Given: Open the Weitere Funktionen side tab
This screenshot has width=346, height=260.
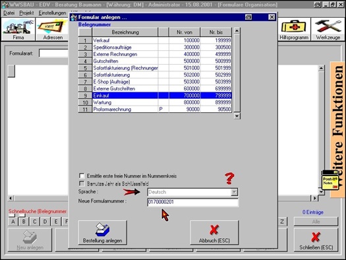Looking at the screenshot, I should coord(337,129).
